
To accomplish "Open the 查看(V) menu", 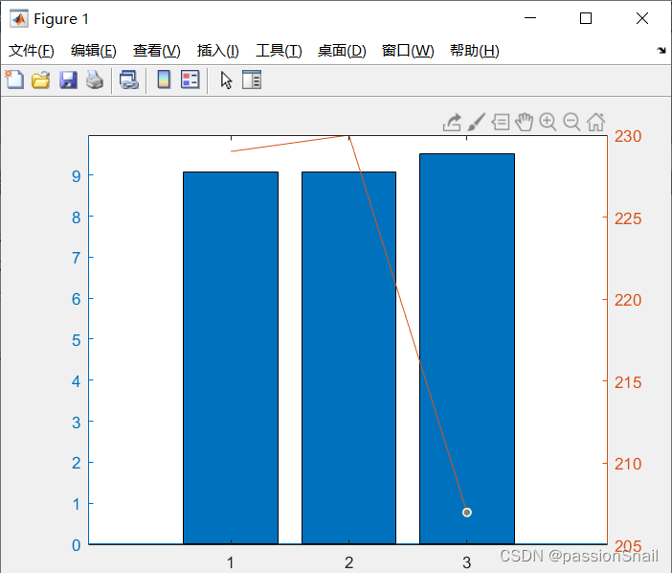I will [x=156, y=51].
